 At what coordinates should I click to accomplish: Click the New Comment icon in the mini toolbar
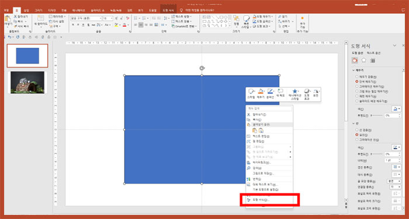[280, 91]
